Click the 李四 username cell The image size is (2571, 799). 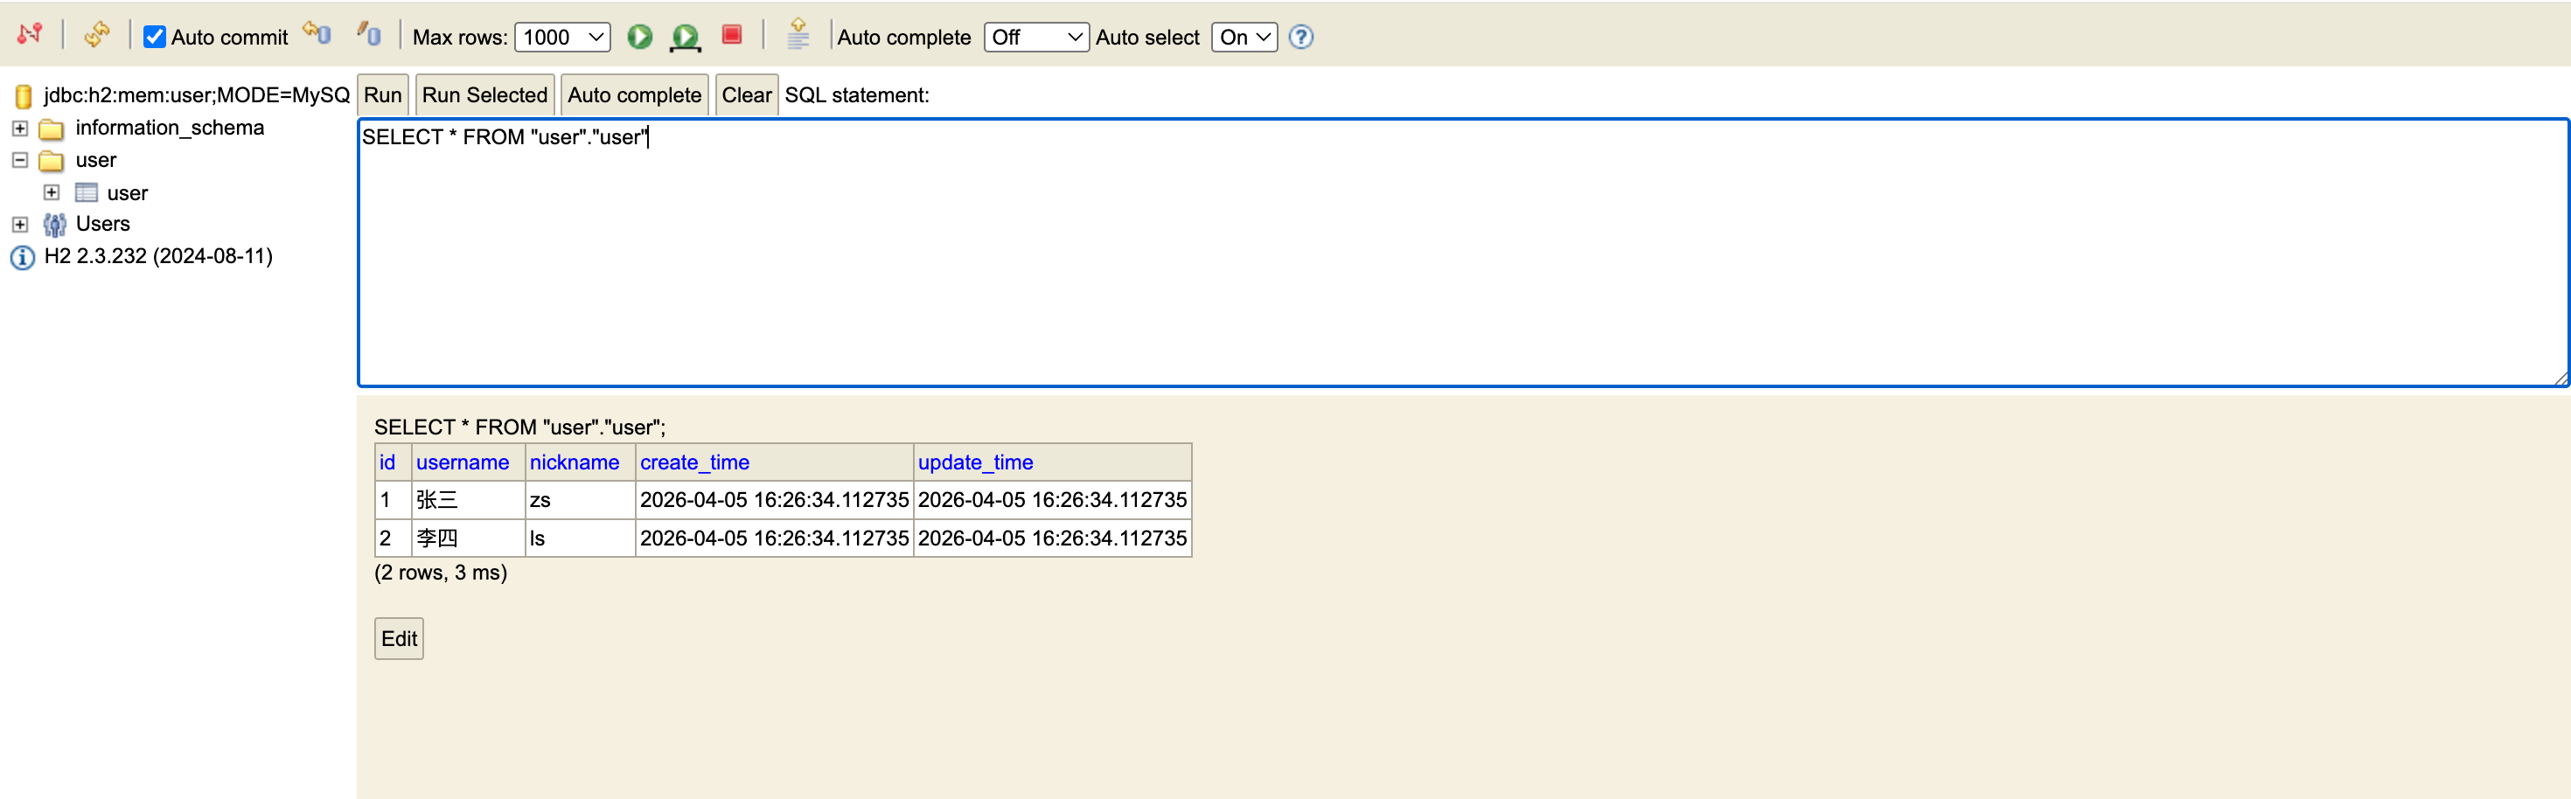point(468,538)
